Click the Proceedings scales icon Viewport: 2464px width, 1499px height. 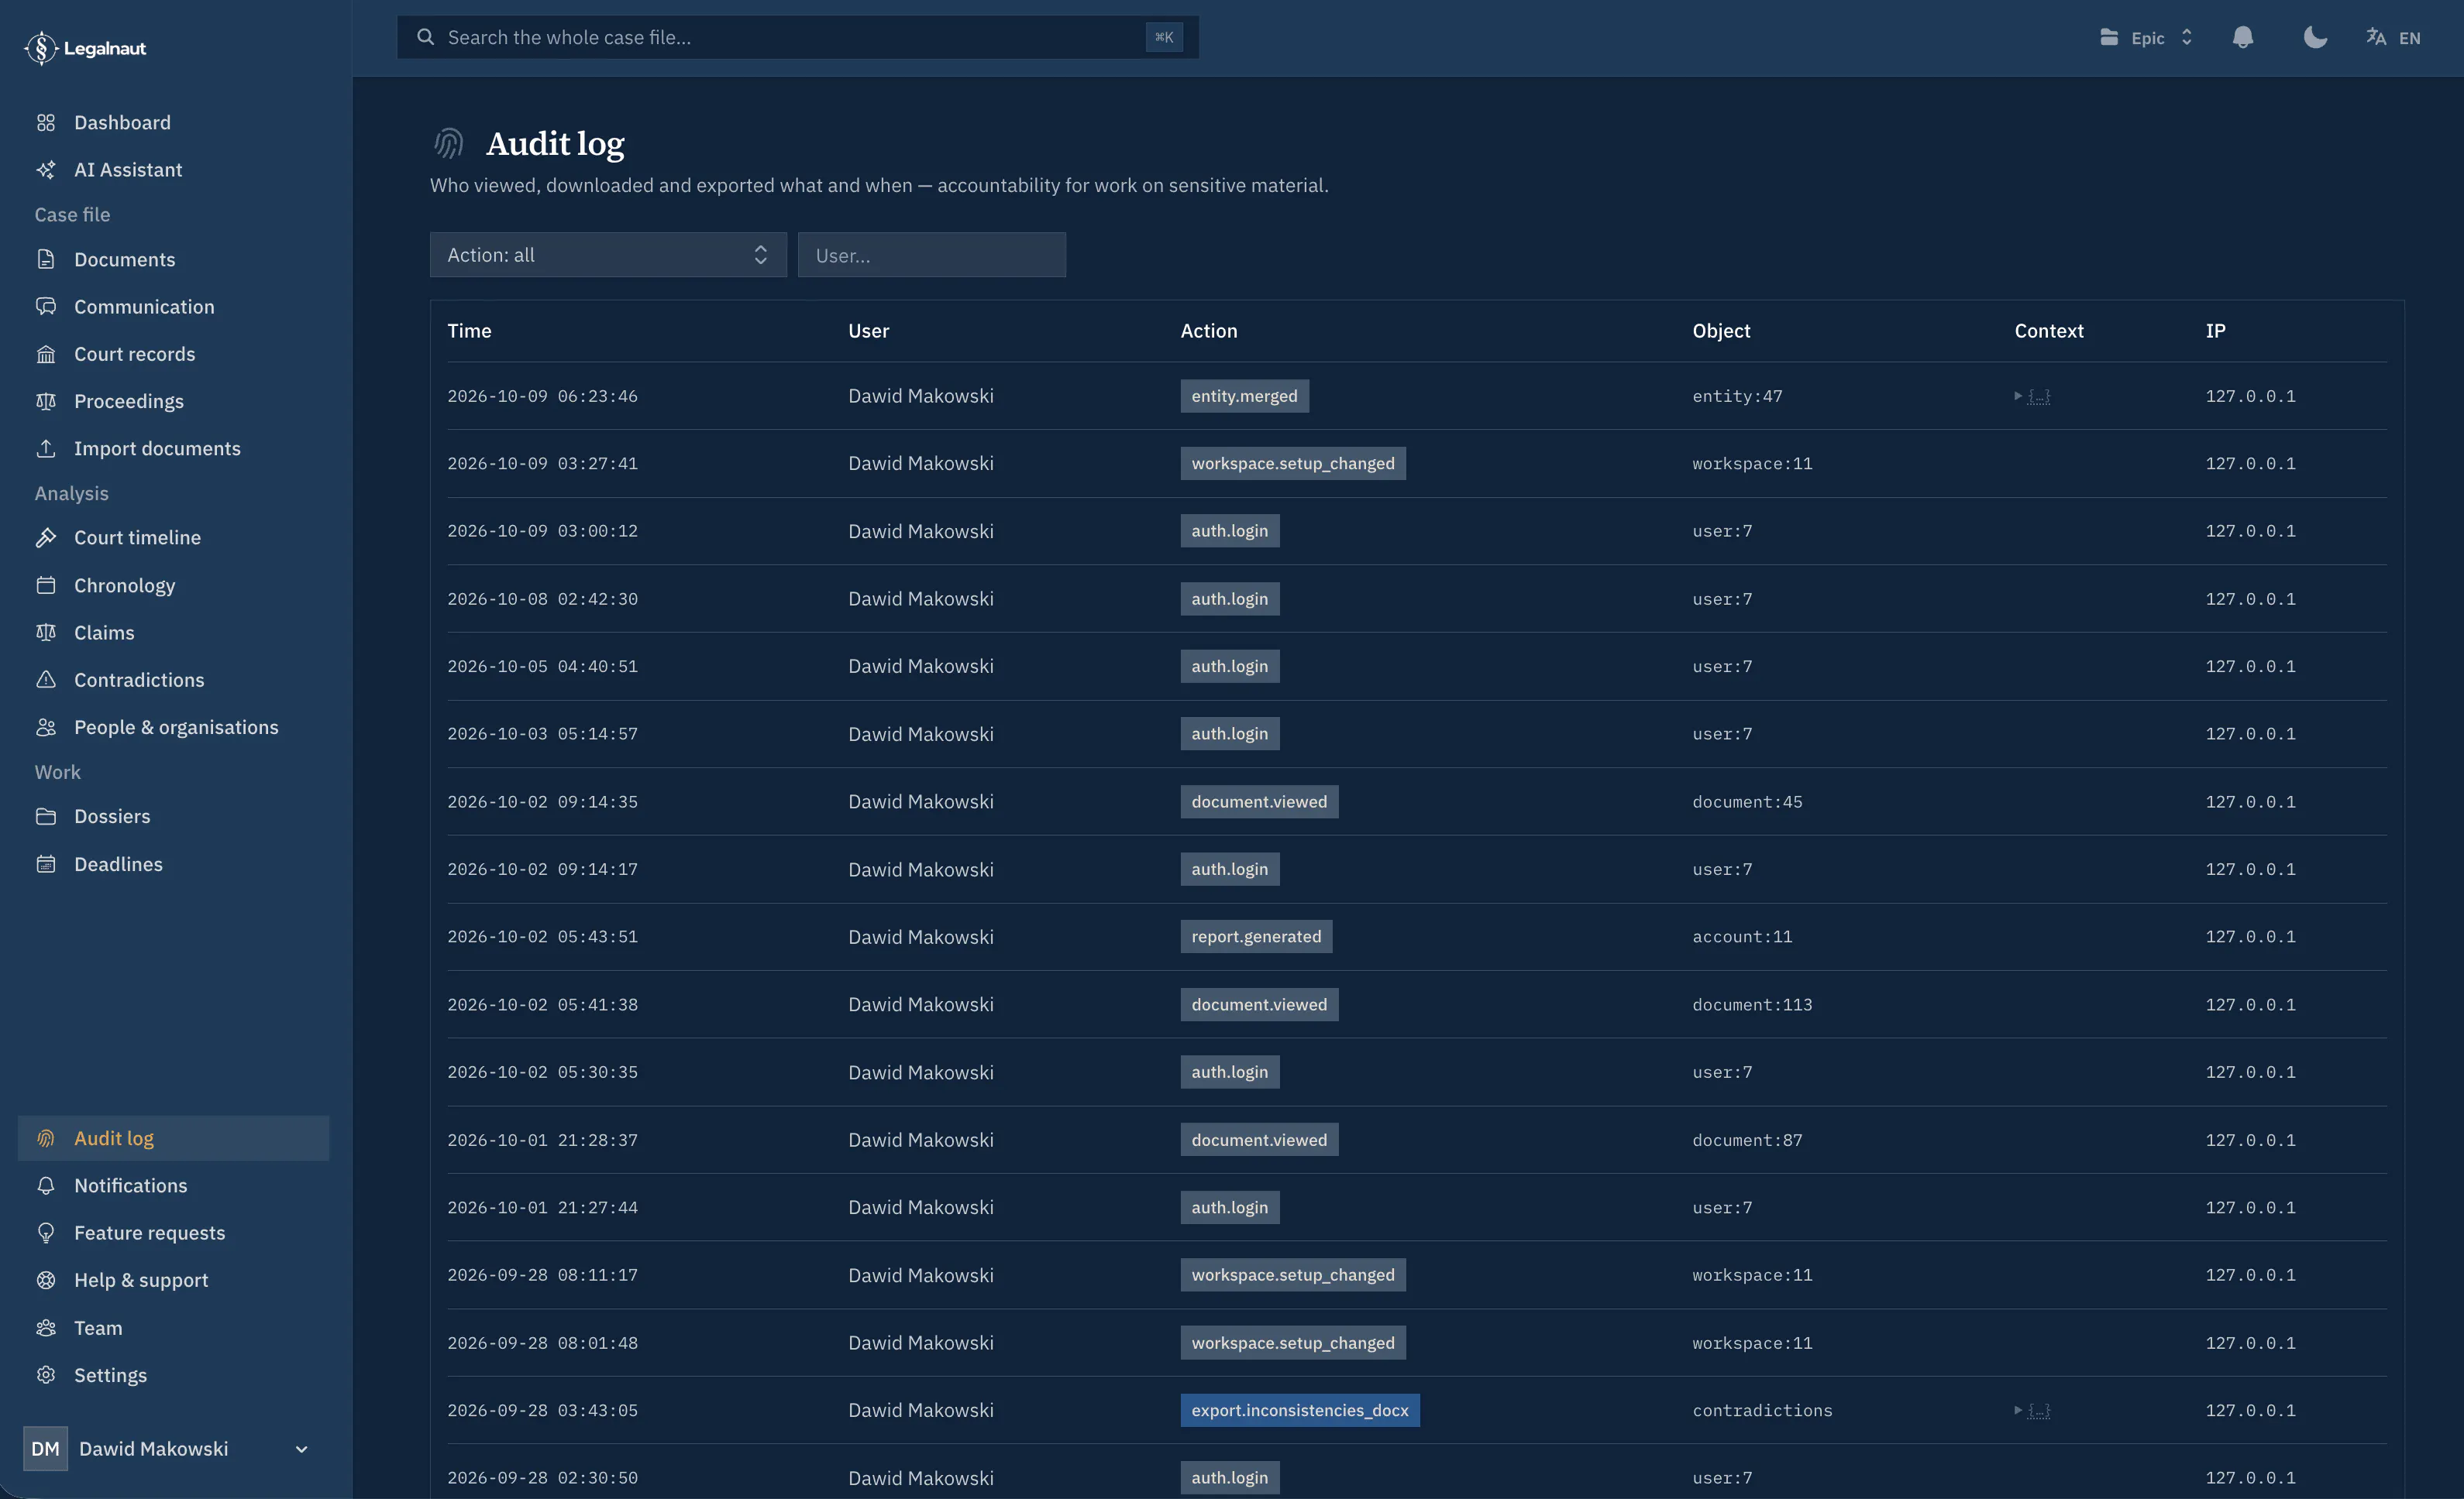46,402
